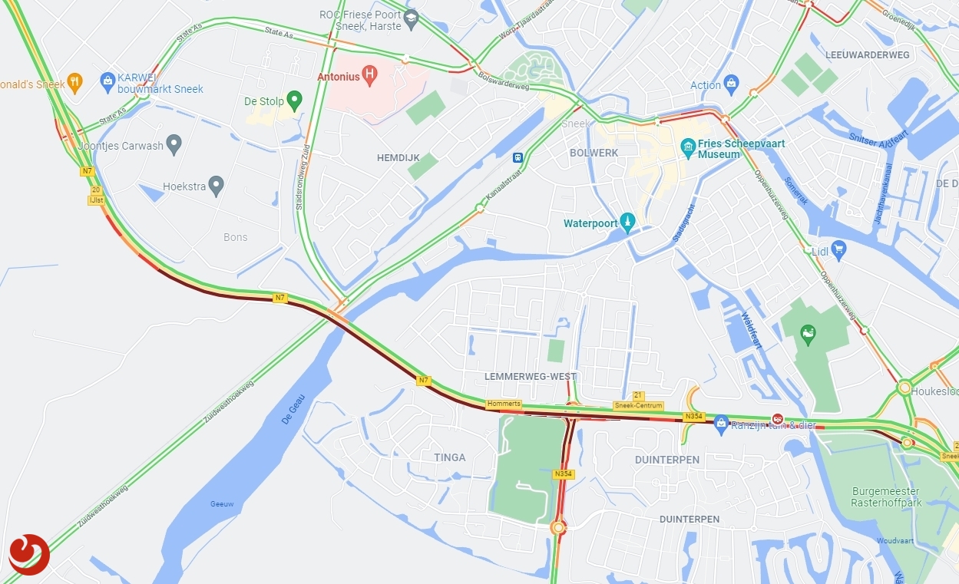Image resolution: width=959 pixels, height=584 pixels.
Task: Click the Antonius hospital marker icon
Action: click(371, 76)
